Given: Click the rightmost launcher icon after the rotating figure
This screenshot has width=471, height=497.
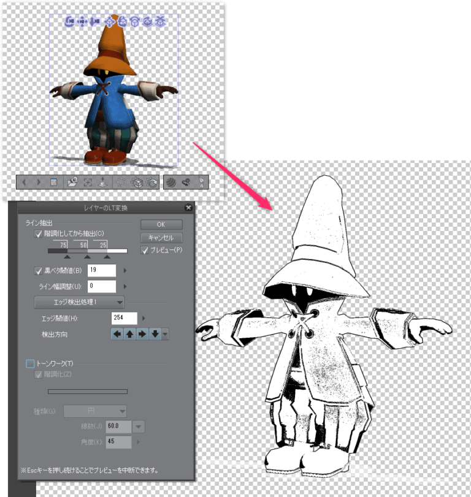Looking at the screenshot, I should pos(201,182).
